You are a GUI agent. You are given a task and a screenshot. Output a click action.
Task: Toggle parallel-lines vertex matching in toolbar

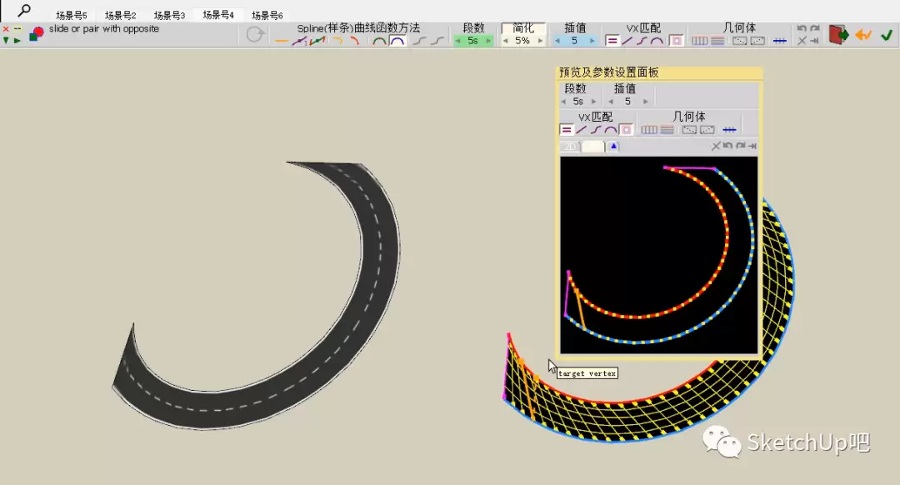click(x=612, y=41)
